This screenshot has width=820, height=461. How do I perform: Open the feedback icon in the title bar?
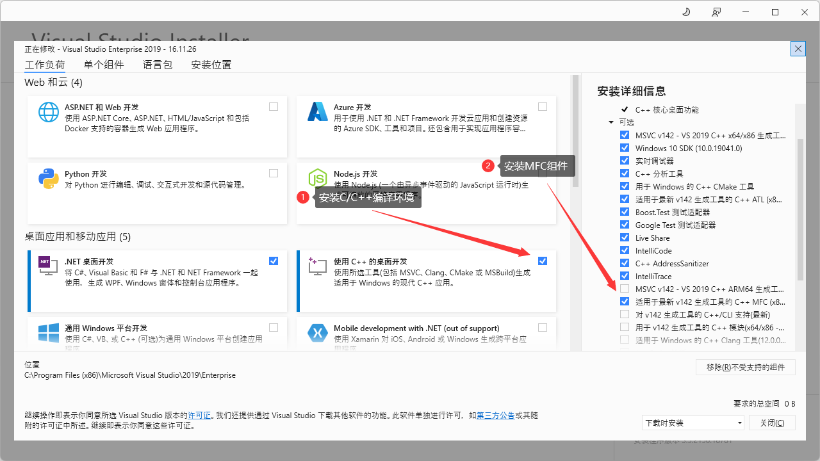point(716,12)
